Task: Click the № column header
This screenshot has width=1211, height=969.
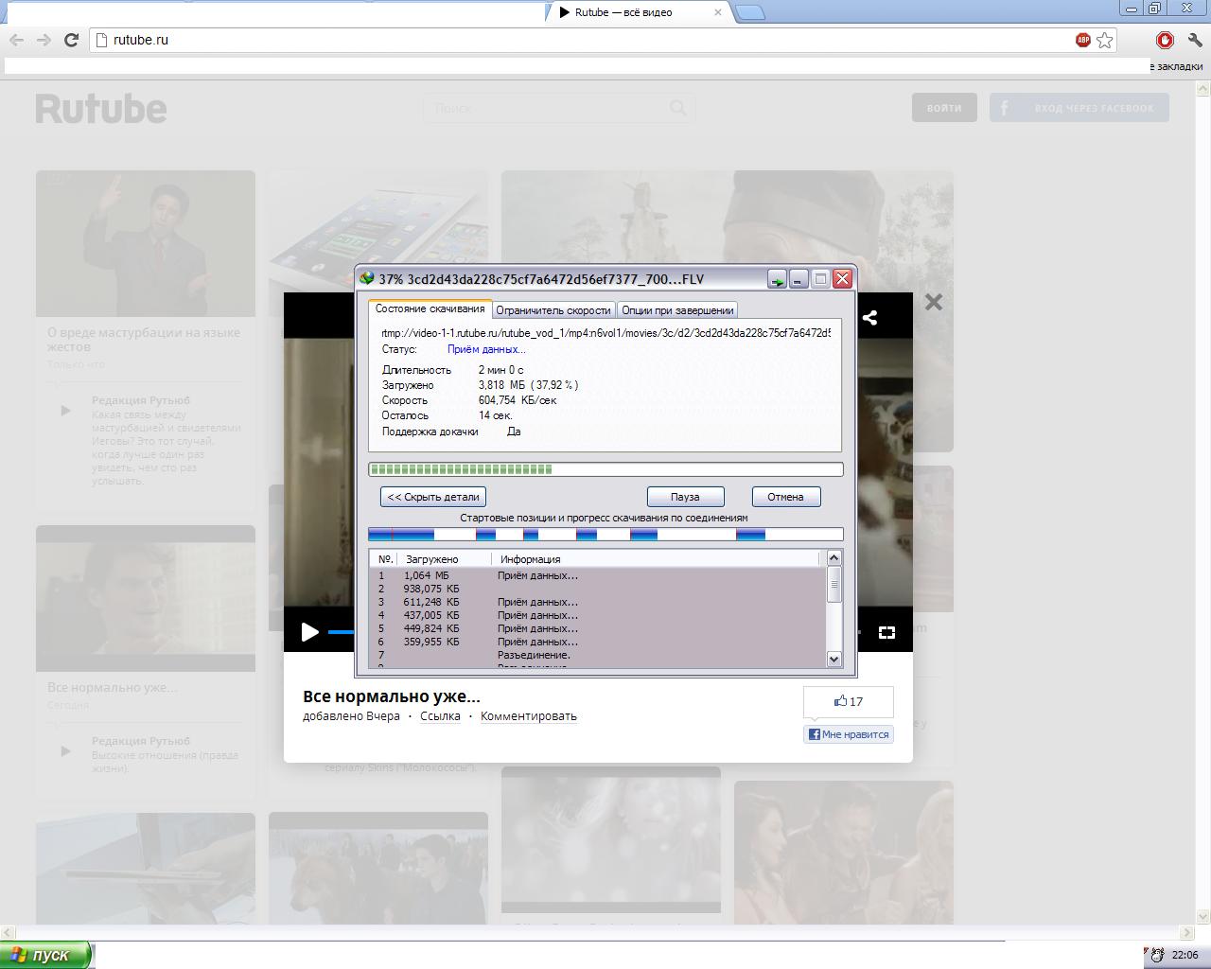Action: coord(384,559)
